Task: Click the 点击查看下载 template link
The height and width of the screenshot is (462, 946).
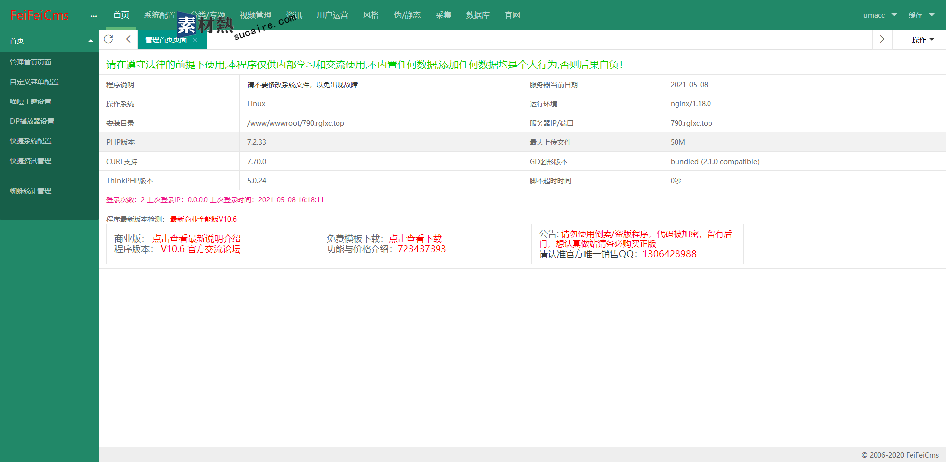Action: (415, 239)
